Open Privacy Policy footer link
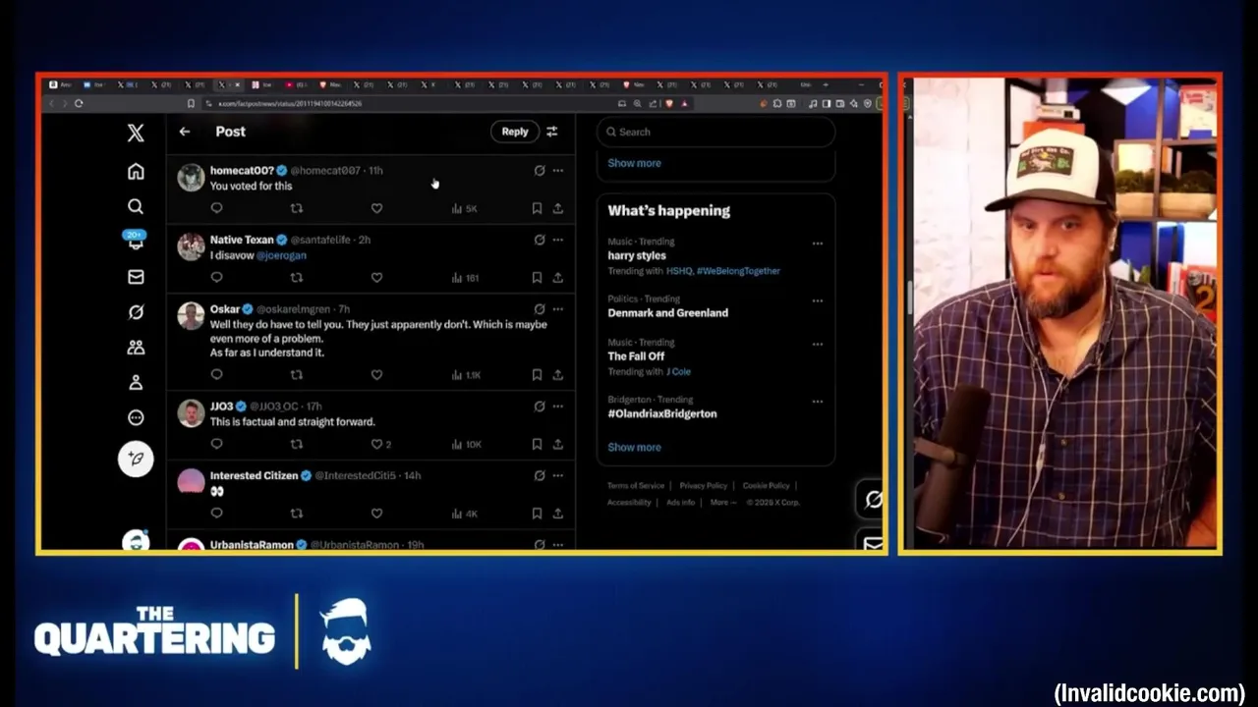 point(704,486)
